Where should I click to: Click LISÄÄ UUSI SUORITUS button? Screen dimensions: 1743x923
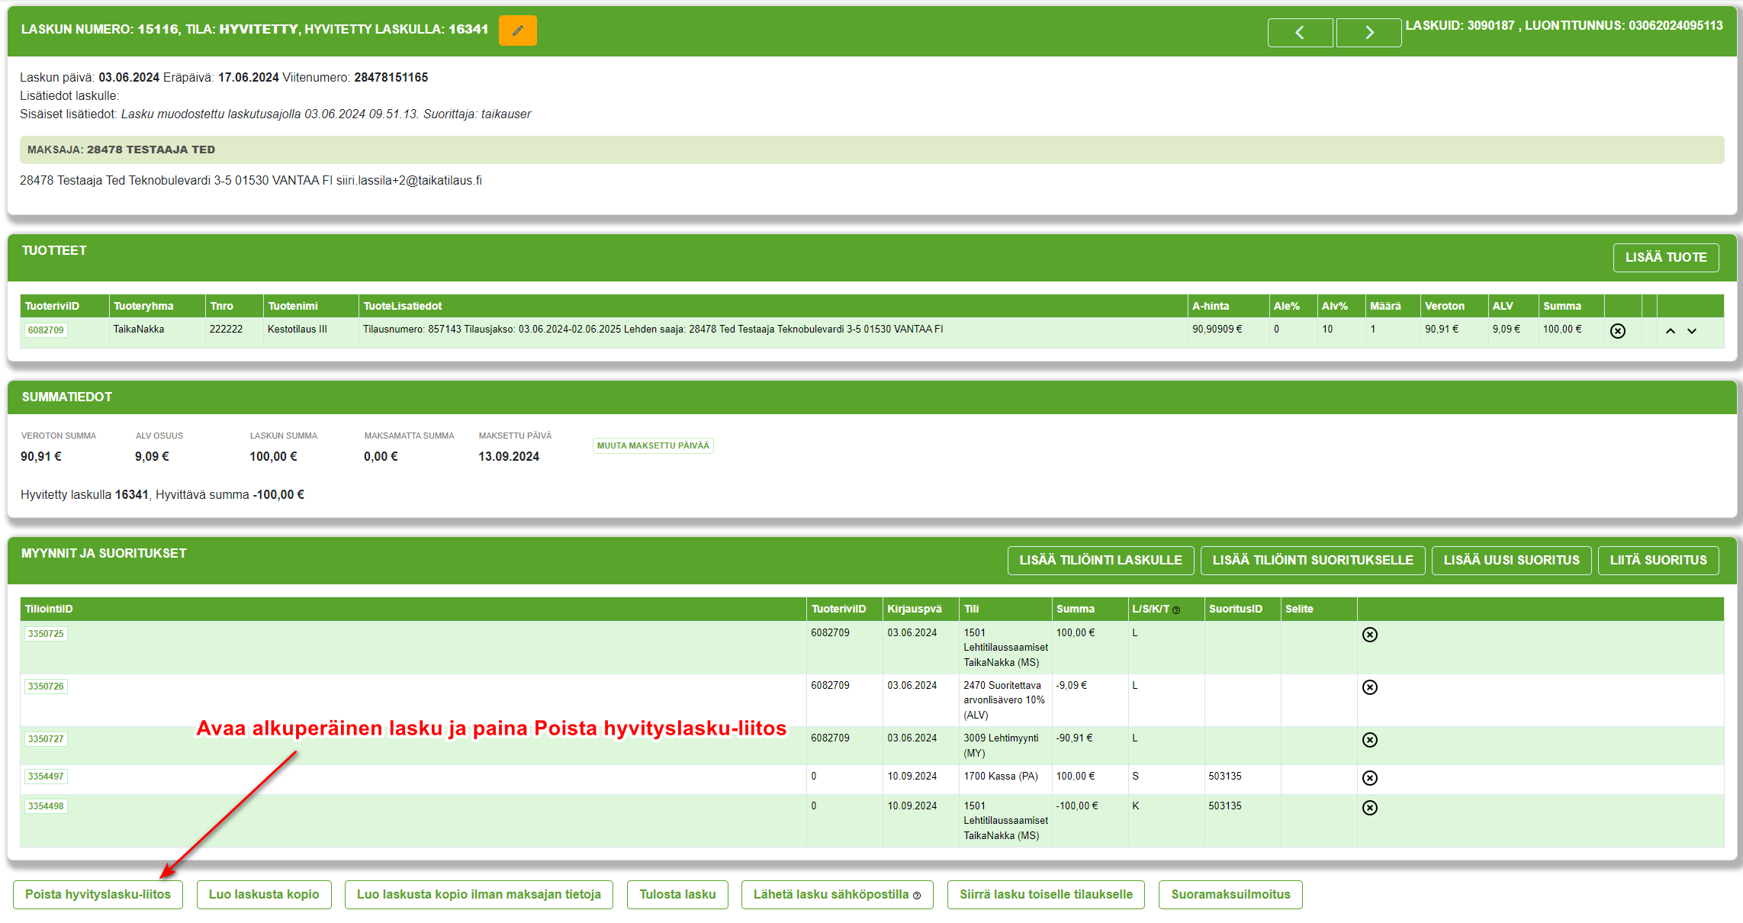(x=1511, y=561)
